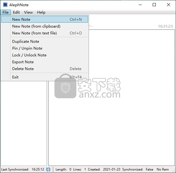
Task: Select Exit in the File menu
Action: coord(44,77)
